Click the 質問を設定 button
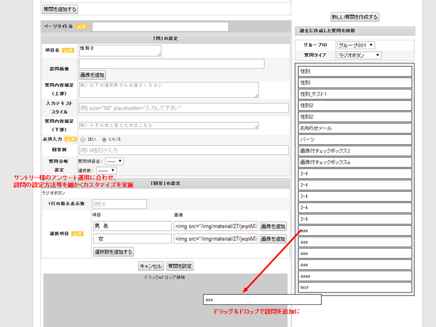 coord(180,266)
